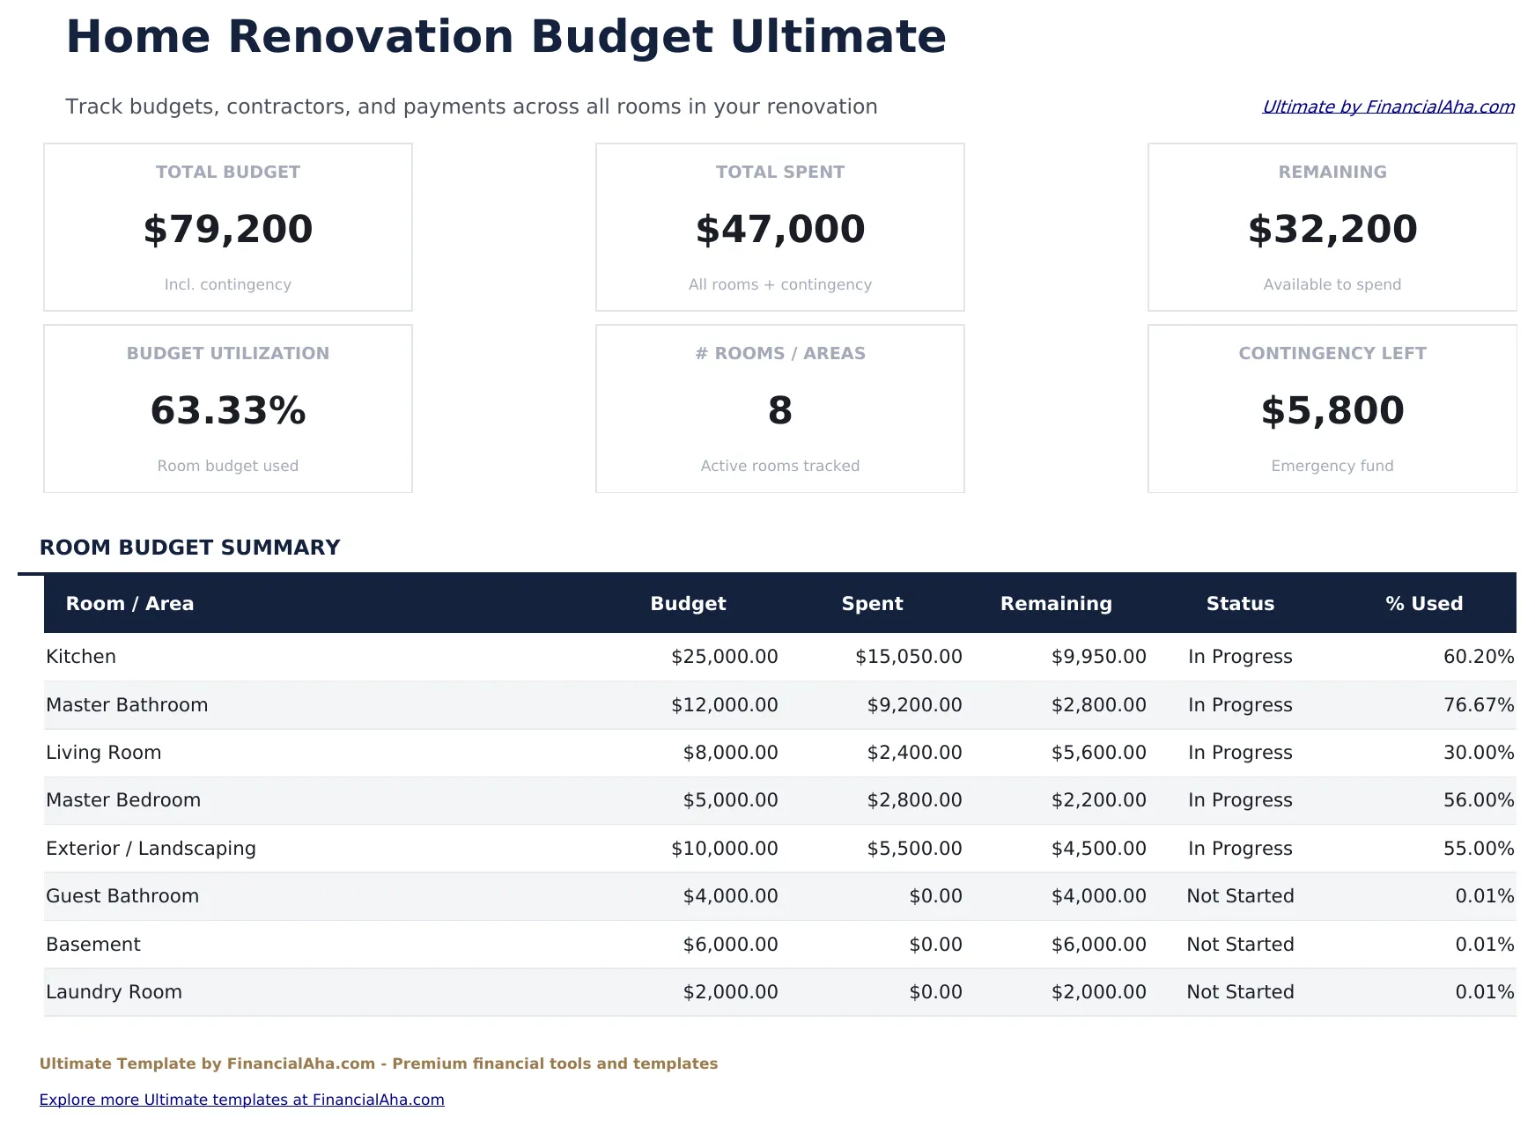Select the Contingency Left card
The height and width of the screenshot is (1126, 1535).
1332,408
